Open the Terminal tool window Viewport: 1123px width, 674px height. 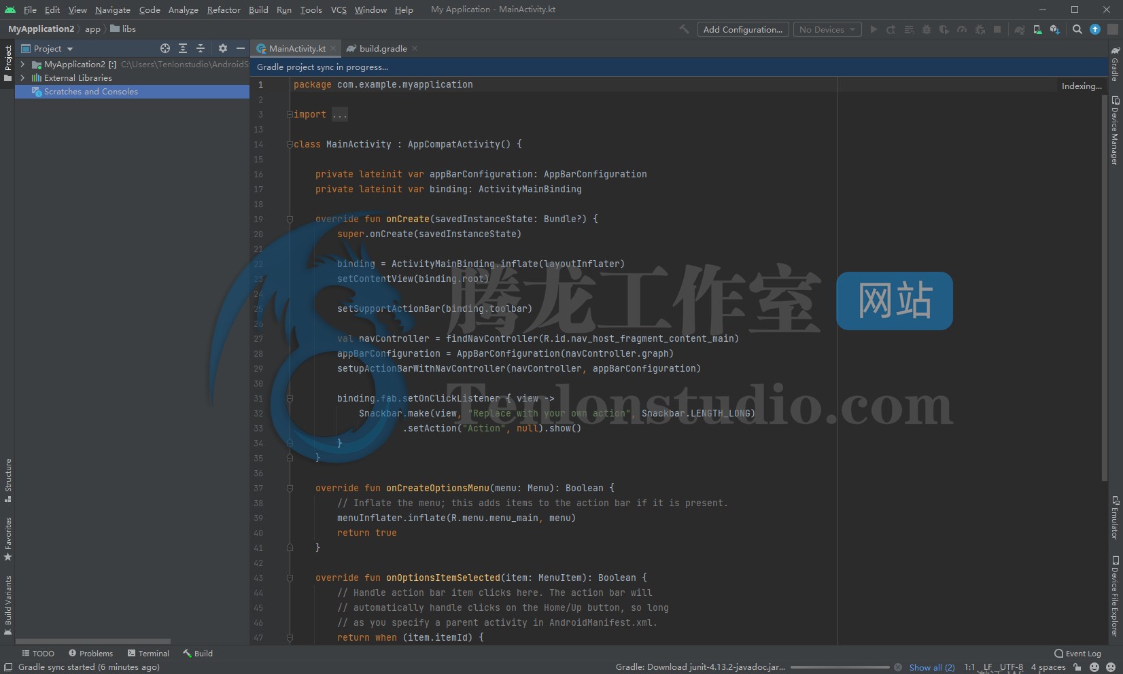148,653
